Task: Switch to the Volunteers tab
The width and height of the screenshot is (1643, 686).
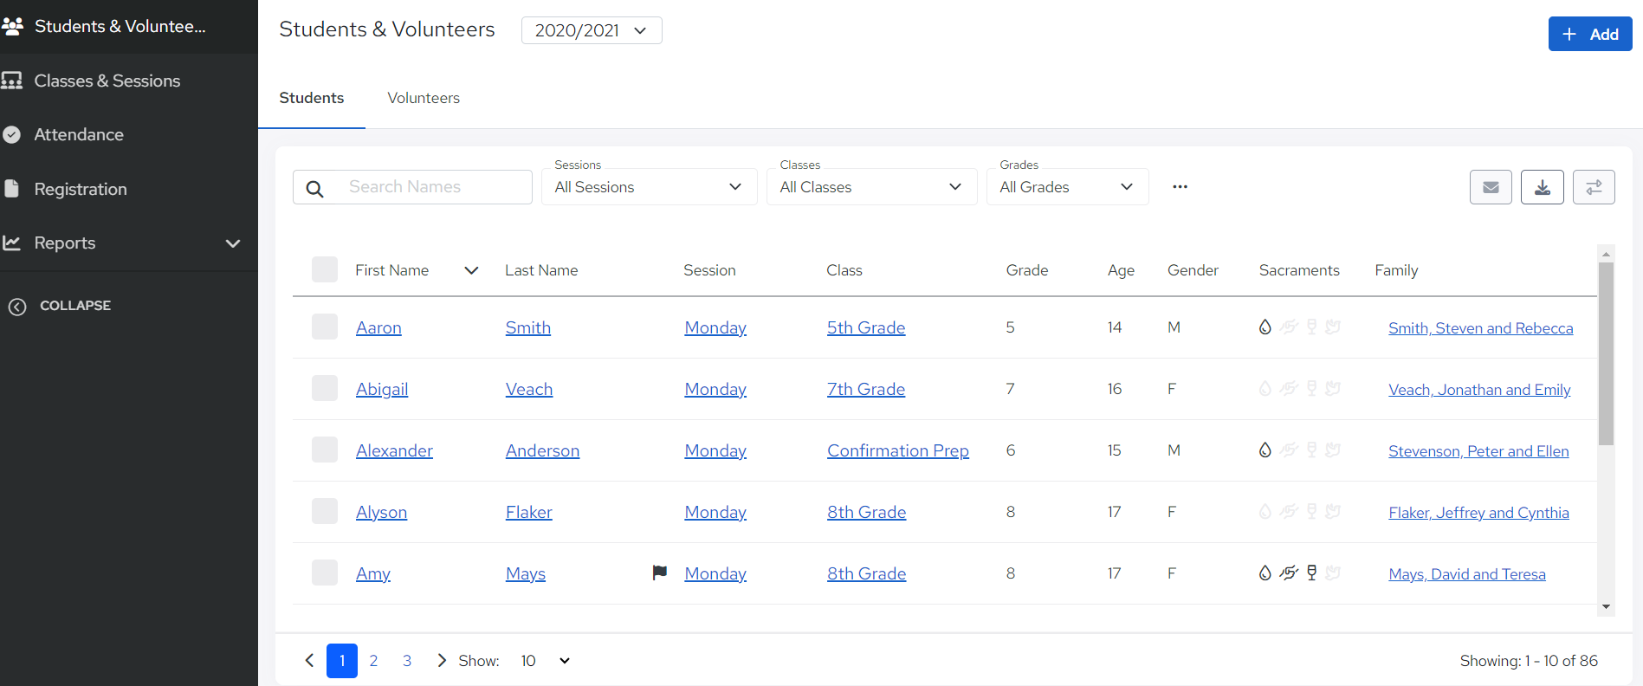Action: [x=424, y=98]
